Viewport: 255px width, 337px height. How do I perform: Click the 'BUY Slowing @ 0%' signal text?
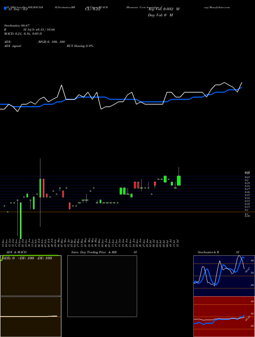point(80,46)
